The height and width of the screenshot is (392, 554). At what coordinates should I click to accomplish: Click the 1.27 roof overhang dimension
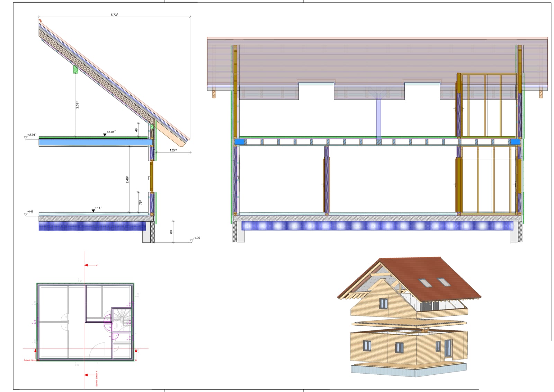tap(173, 150)
